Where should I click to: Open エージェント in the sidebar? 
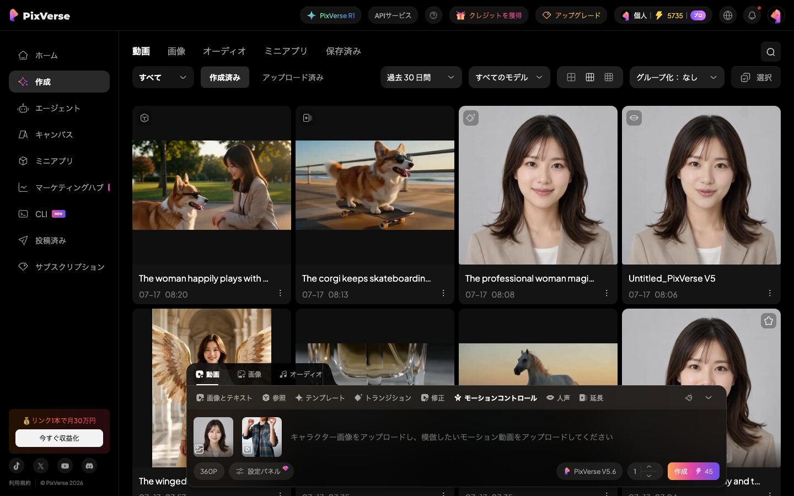click(x=59, y=108)
